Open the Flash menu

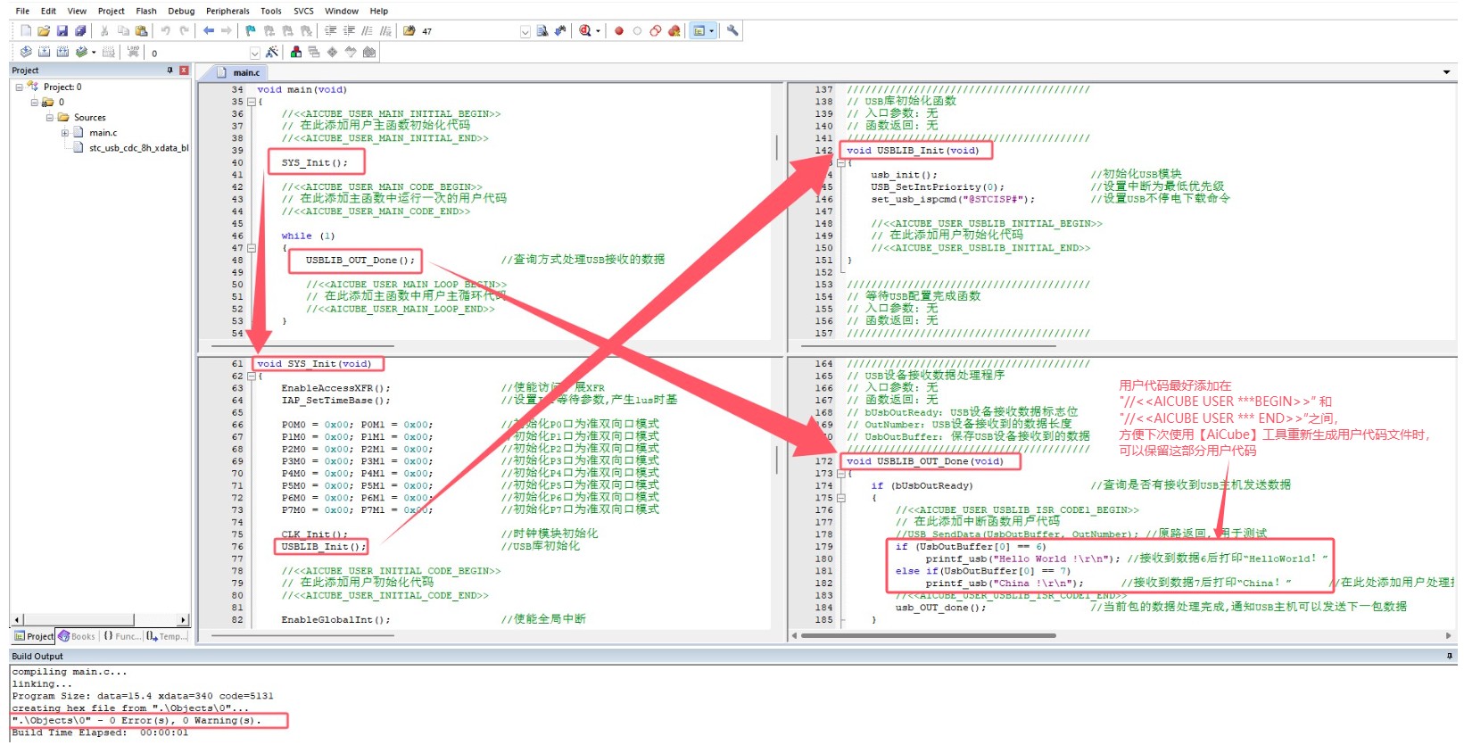point(146,11)
